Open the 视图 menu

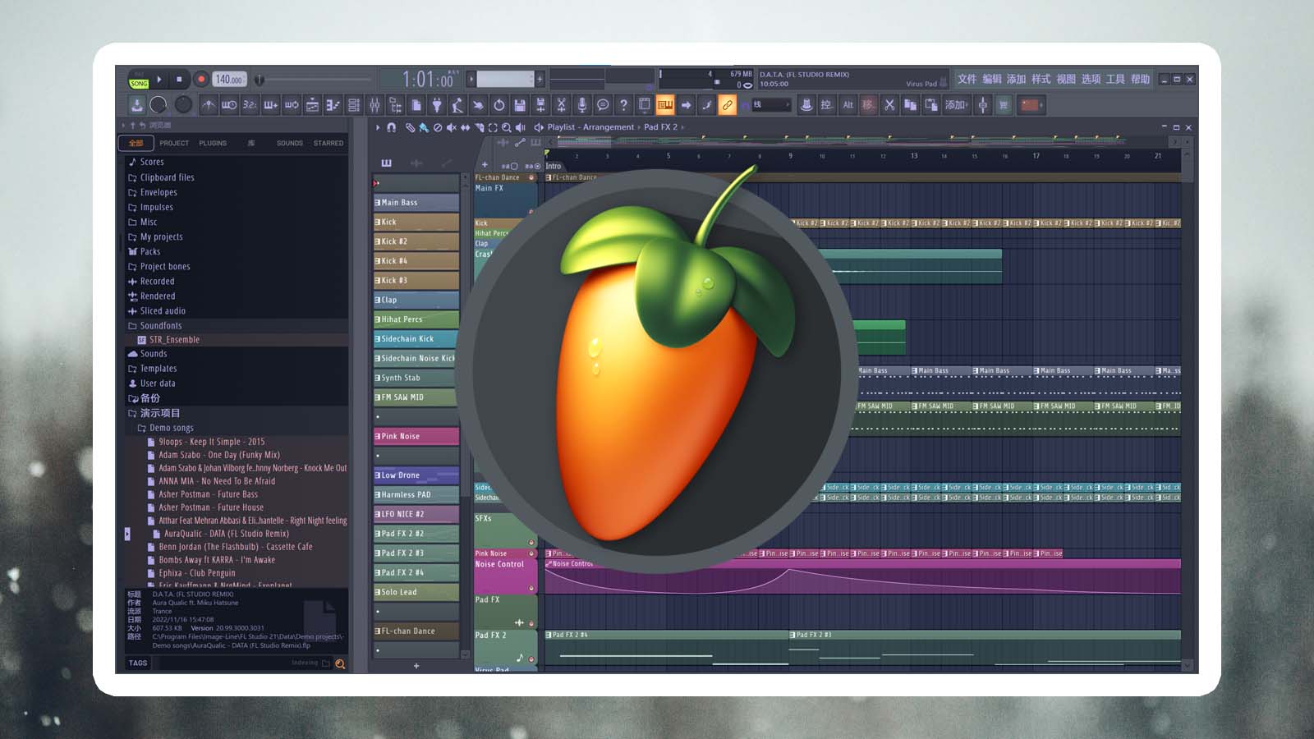click(1066, 80)
